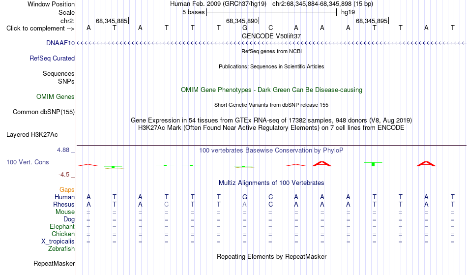
Task: Click the Sequences label at left
Action: coord(58,74)
